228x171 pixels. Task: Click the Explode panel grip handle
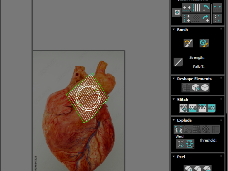[221, 120]
